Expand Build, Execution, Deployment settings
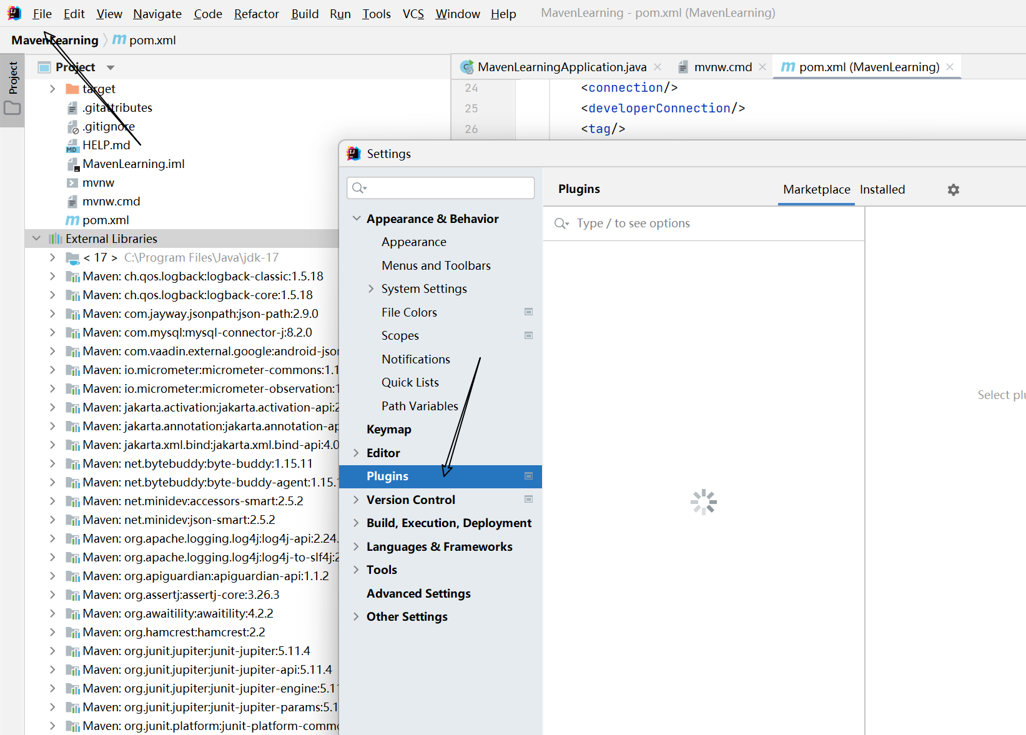 pyautogui.click(x=356, y=523)
